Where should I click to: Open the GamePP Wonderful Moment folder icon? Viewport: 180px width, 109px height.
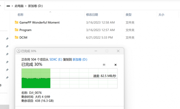click(x=17, y=22)
